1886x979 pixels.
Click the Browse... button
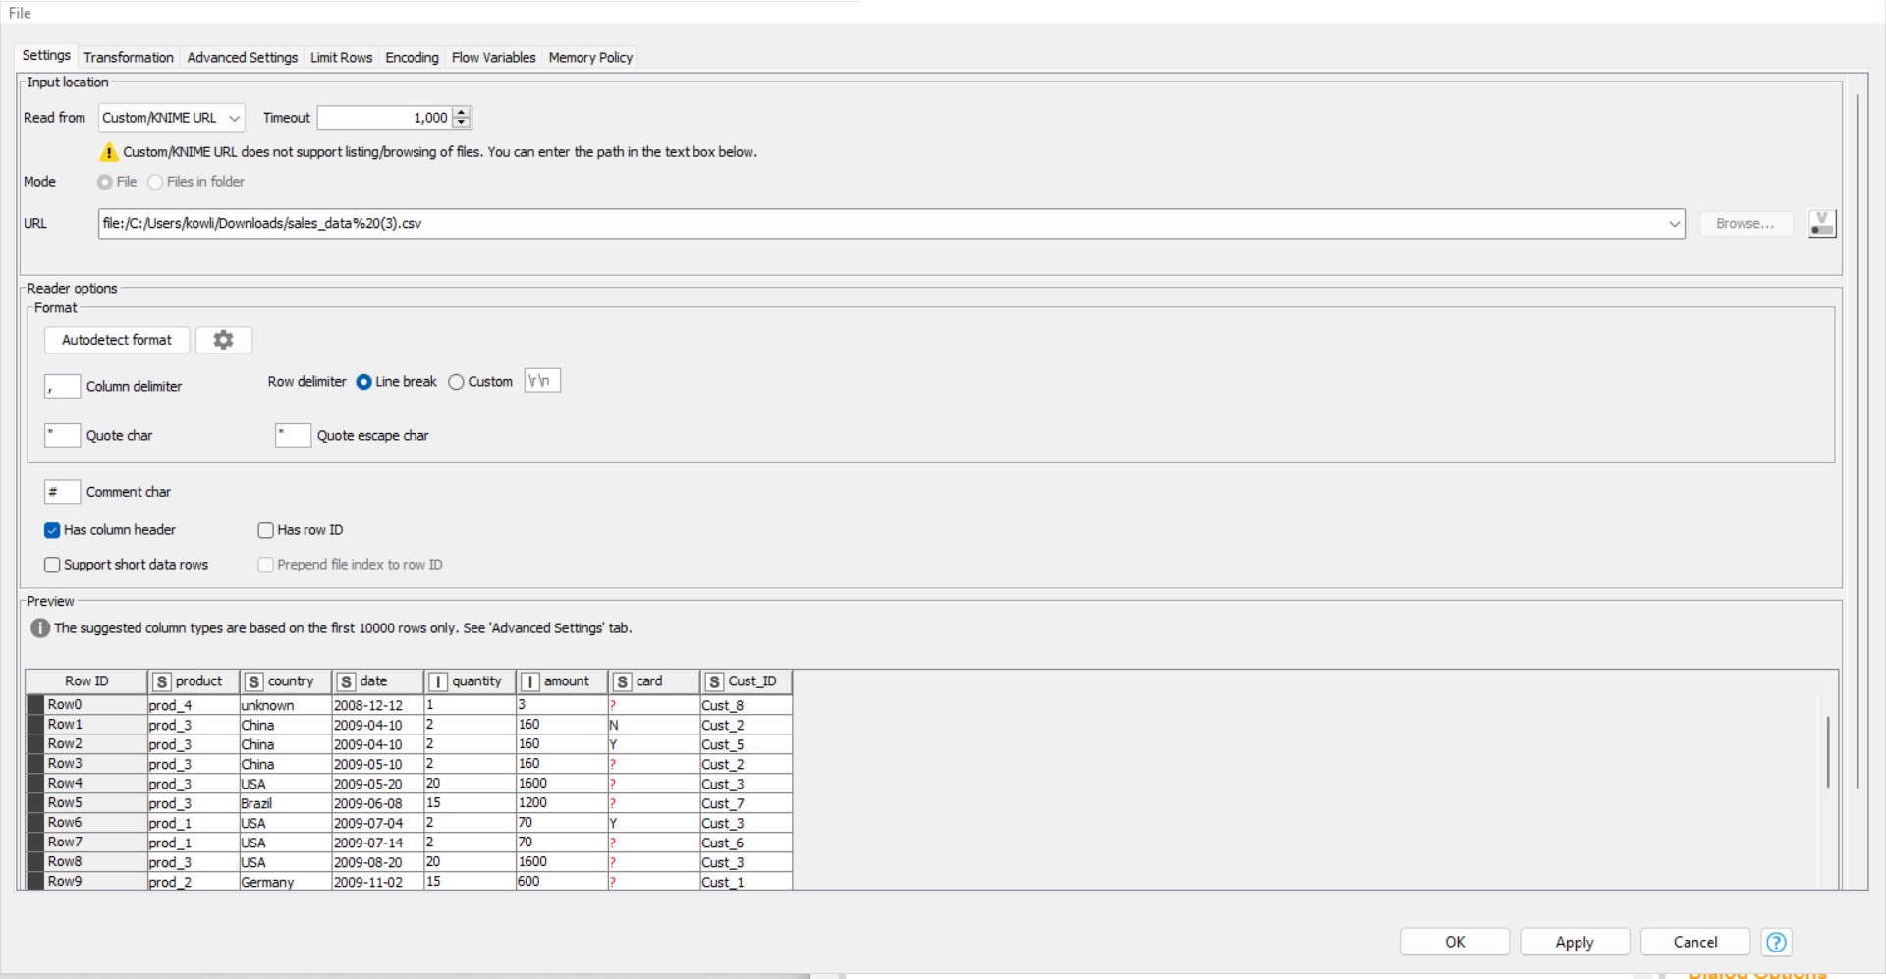1746,224
